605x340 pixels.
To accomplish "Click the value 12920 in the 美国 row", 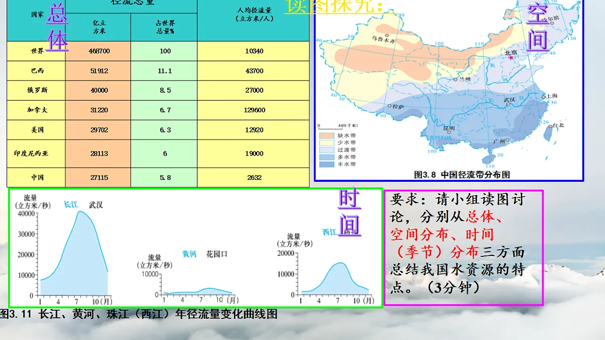I will pyautogui.click(x=254, y=129).
